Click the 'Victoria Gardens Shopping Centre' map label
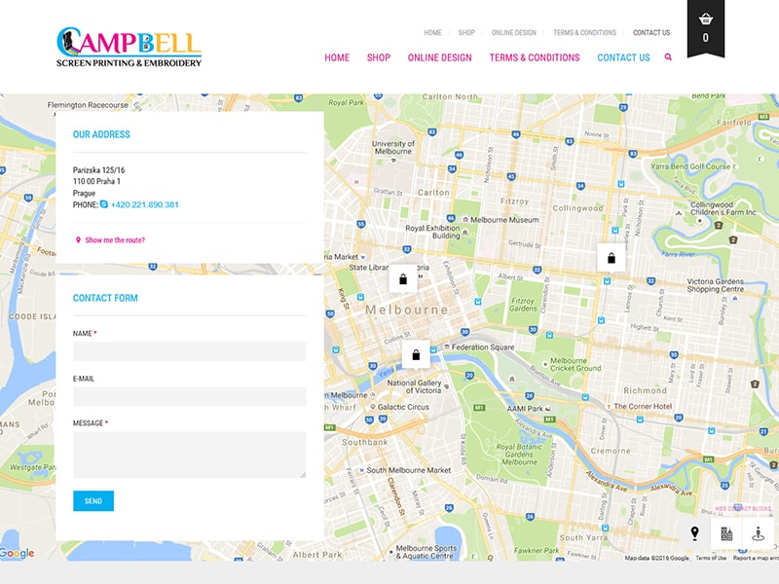Screen dimensions: 779x584 [716, 285]
